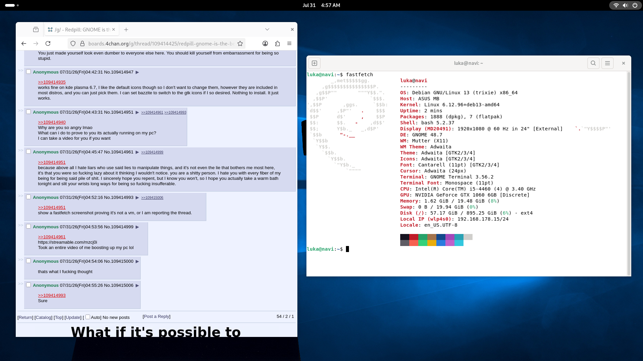
Task: Open backlink >>109414961 on post 109414951
Action: (x=152, y=113)
